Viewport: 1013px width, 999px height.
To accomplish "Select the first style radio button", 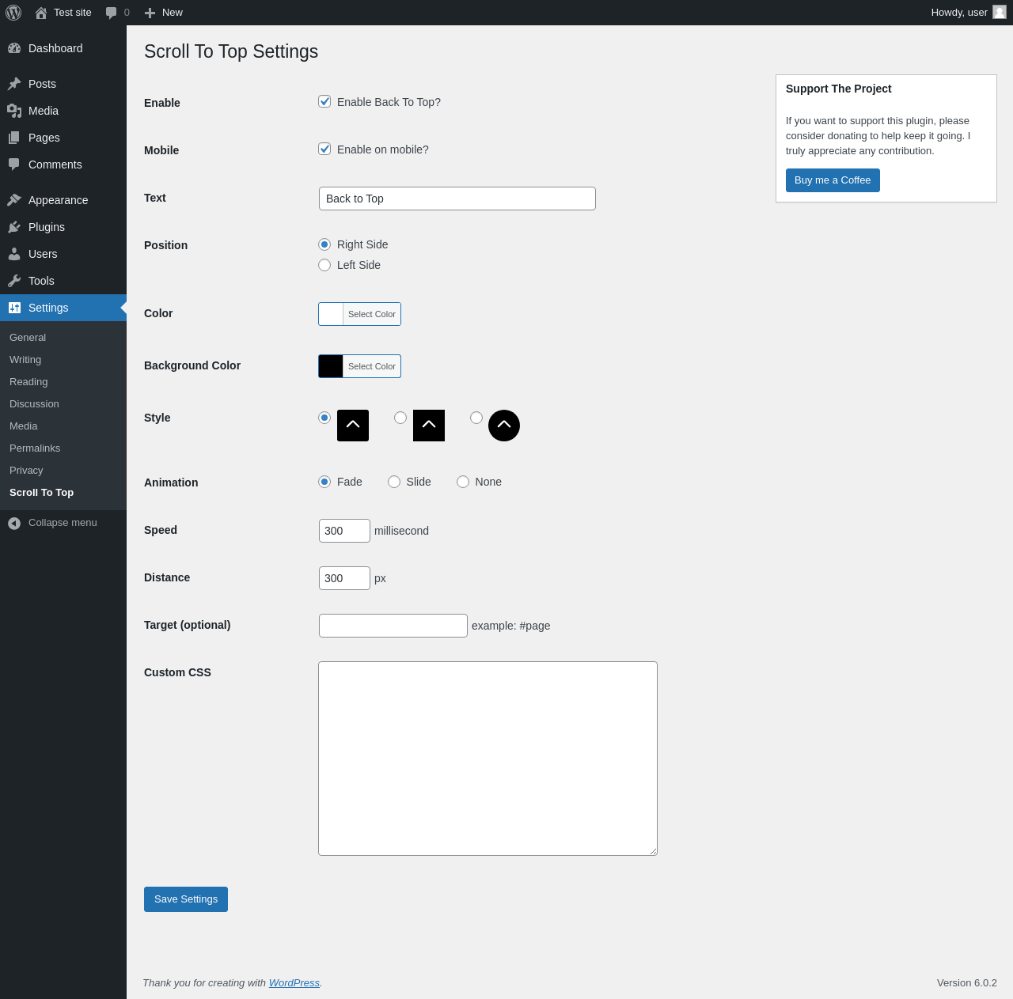I will coord(324,418).
